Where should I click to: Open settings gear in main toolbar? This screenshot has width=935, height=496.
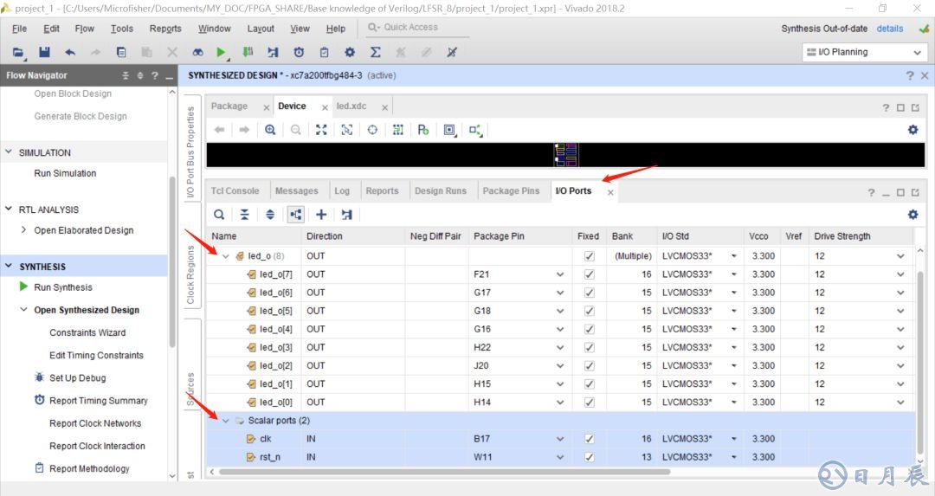click(350, 53)
